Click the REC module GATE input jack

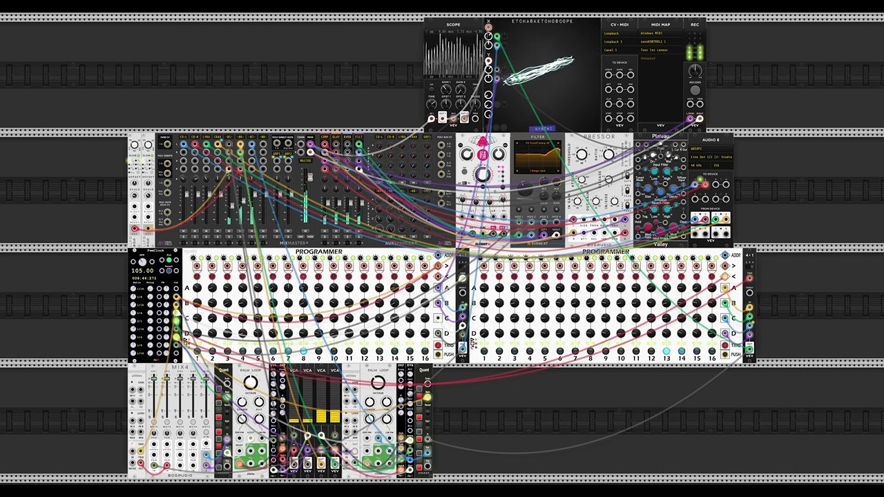(x=690, y=104)
